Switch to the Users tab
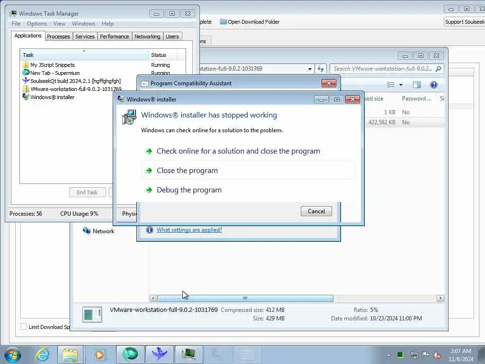Image resolution: width=485 pixels, height=364 pixels. 172,36
